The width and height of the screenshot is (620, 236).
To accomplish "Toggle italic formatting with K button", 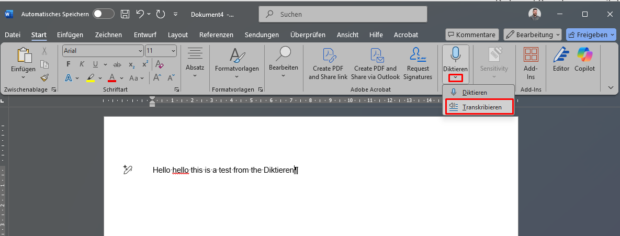I will pos(82,64).
